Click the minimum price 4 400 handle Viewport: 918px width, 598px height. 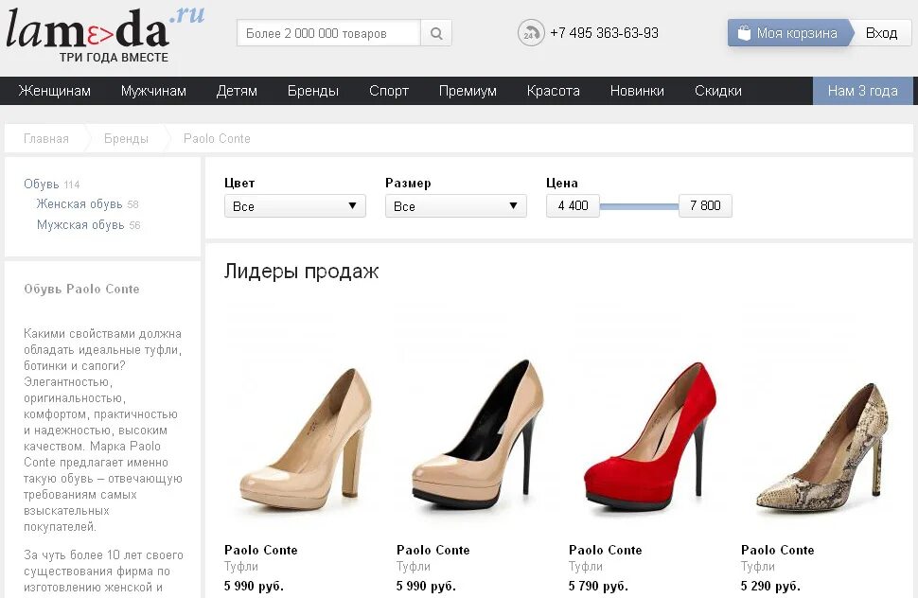pyautogui.click(x=573, y=205)
